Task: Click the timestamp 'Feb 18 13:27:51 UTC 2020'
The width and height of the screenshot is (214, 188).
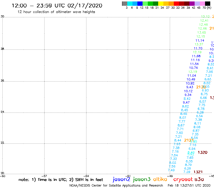Action: point(189,185)
